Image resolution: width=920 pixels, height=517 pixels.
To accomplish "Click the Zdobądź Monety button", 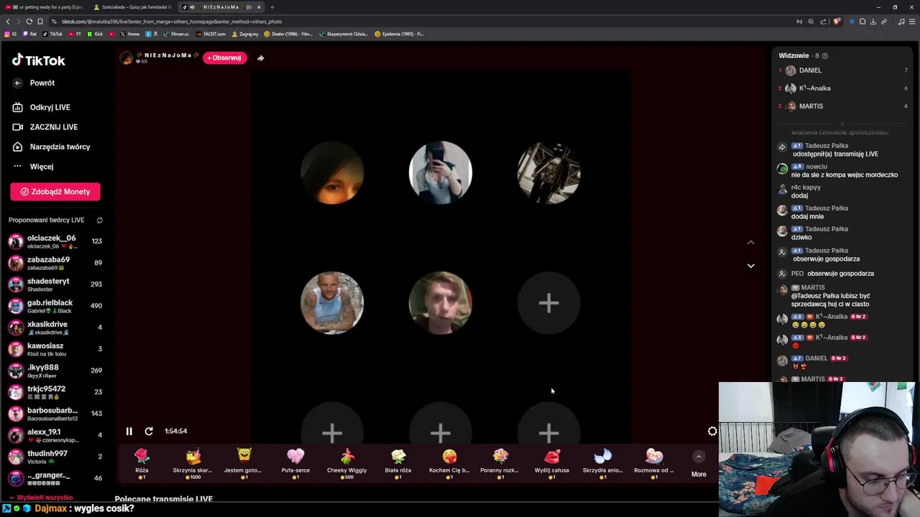I will 55,192.
